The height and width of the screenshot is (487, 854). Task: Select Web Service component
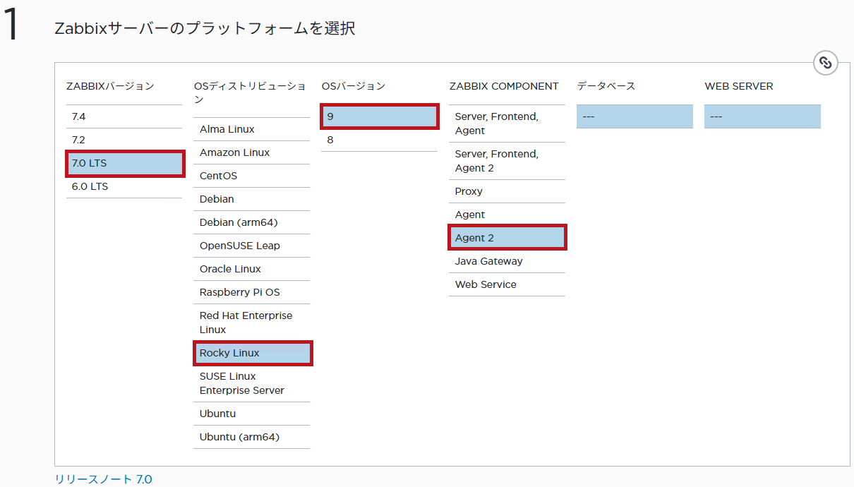[x=507, y=284]
